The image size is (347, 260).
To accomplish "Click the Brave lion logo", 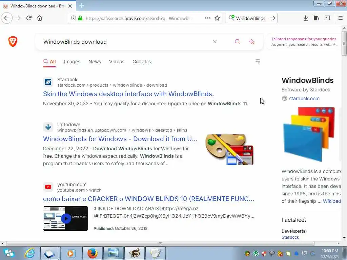I will pyautogui.click(x=13, y=42).
